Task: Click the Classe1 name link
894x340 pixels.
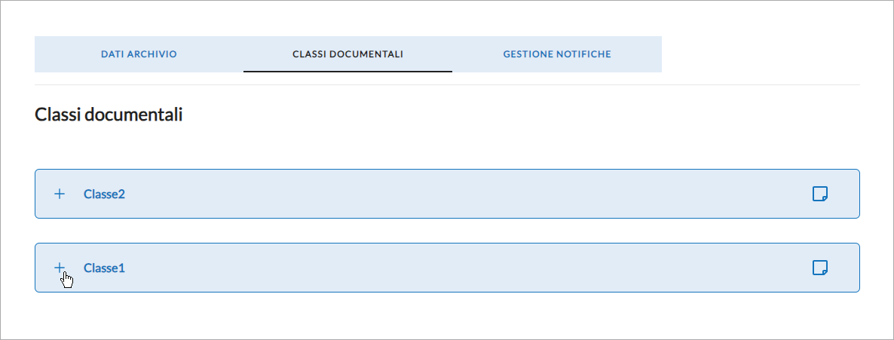Action: click(x=104, y=268)
